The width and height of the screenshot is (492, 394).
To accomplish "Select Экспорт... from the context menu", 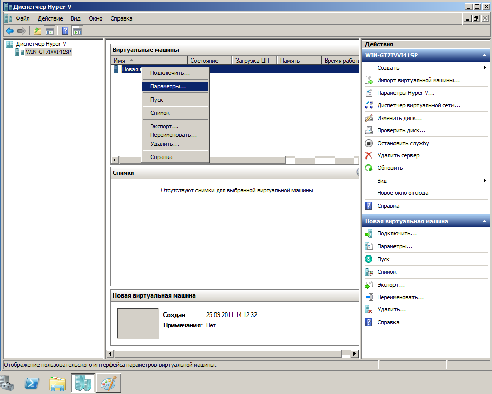I will (164, 126).
